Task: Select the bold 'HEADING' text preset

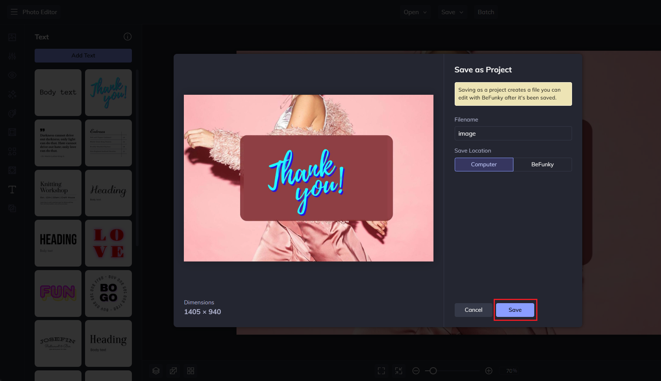Action: (x=58, y=243)
